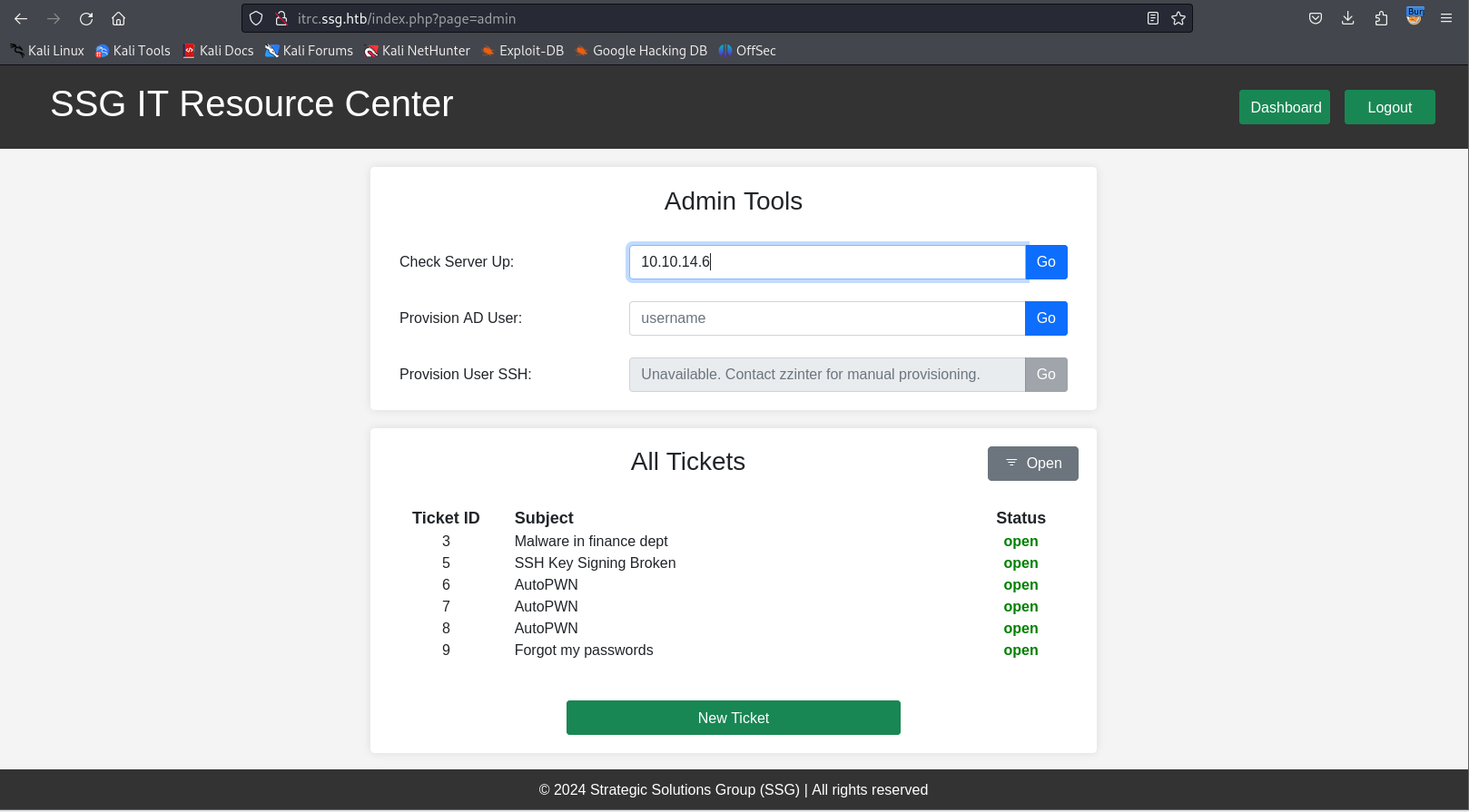Open the ticket status filter dropdown
The height and width of the screenshot is (812, 1469).
pyautogui.click(x=1033, y=464)
